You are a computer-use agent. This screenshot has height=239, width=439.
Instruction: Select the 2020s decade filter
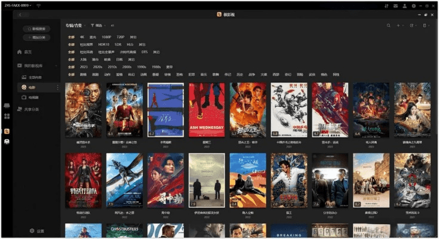coord(98,67)
